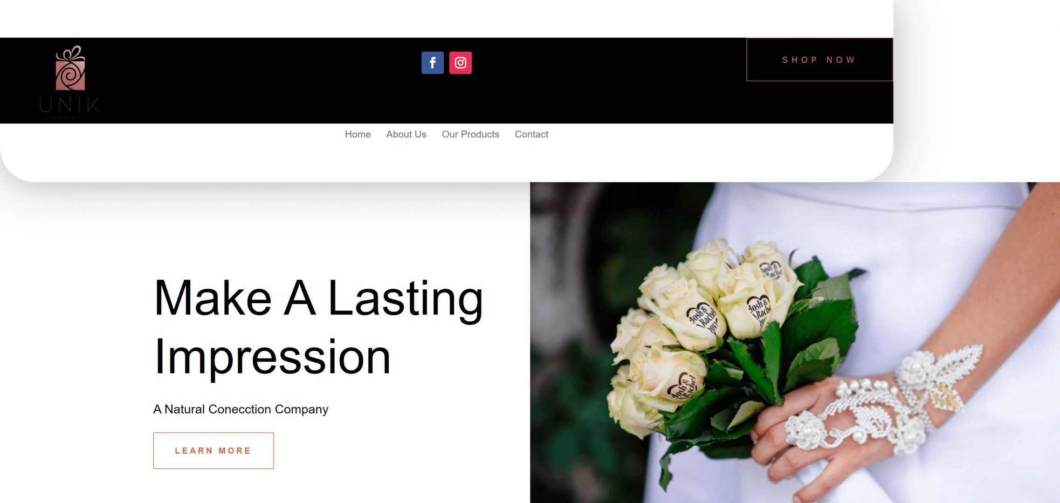Click the UNIK gift box logo
The height and width of the screenshot is (503, 1060).
tap(70, 68)
